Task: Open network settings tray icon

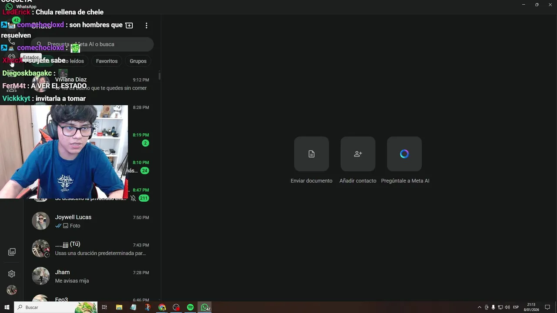Action: point(500,307)
